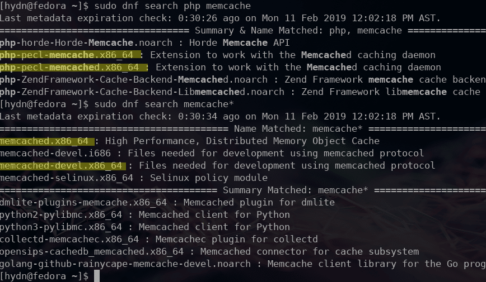Click the 'Summary & Name Matched' header line

(243, 31)
